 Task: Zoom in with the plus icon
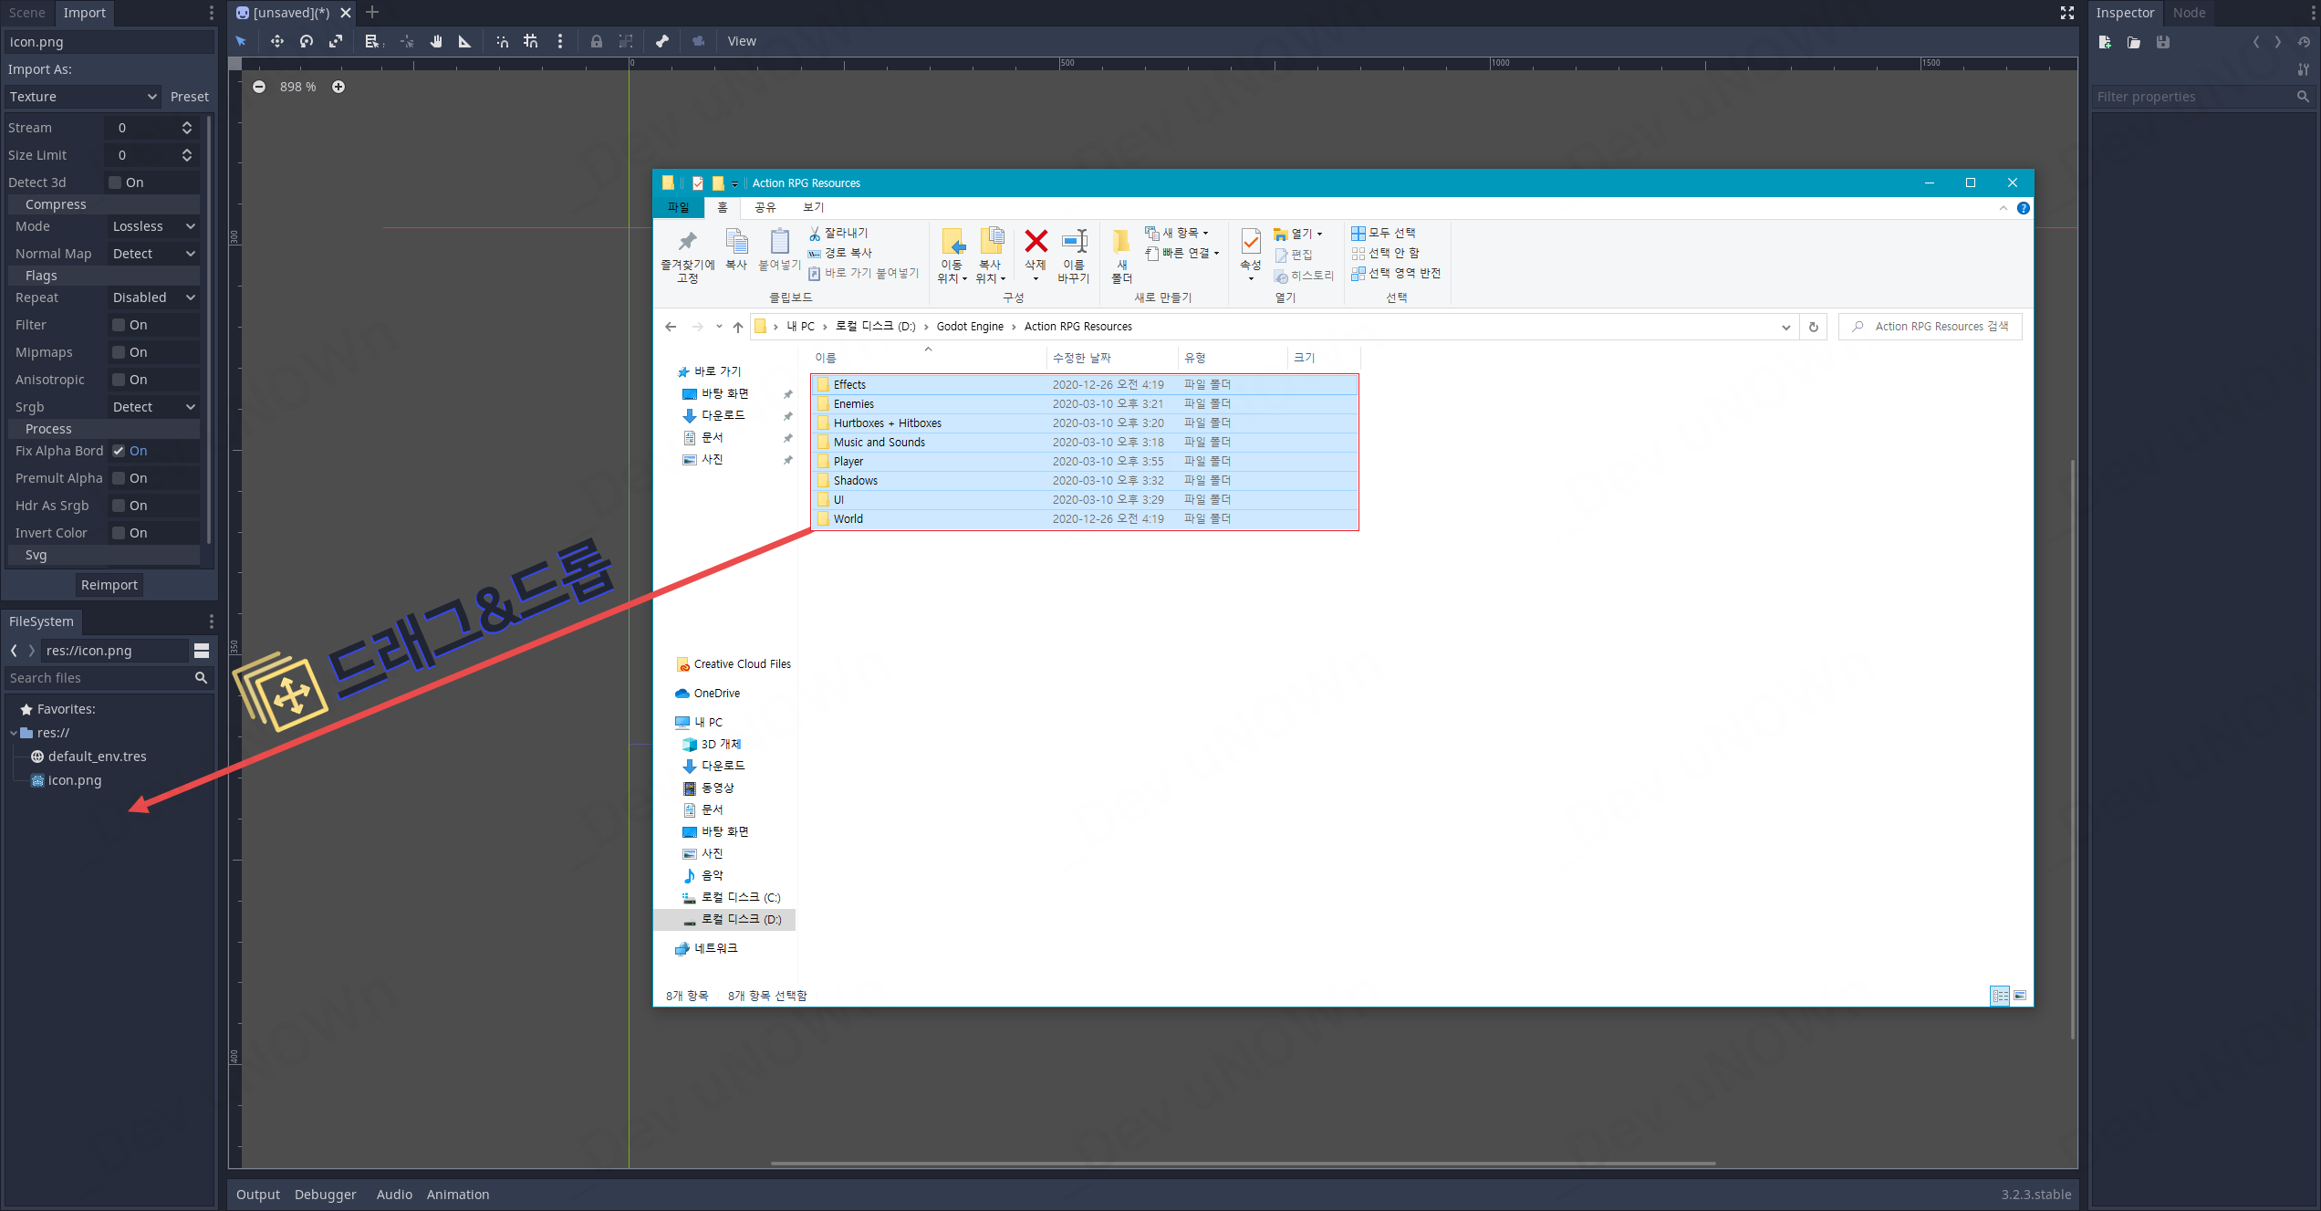338,87
